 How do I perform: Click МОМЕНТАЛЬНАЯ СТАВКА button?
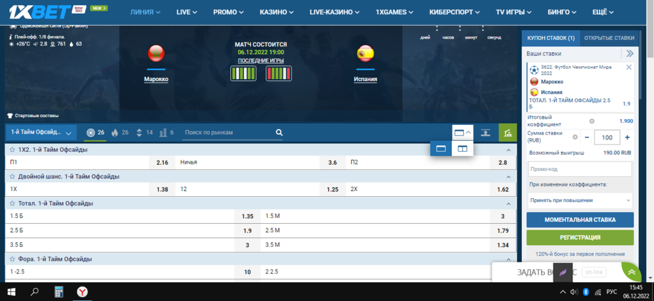click(x=579, y=220)
